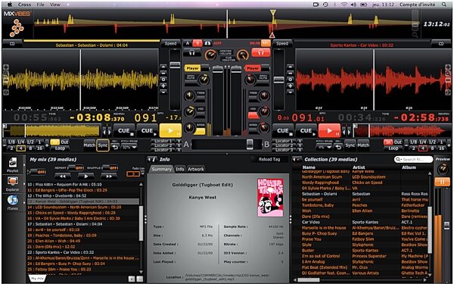
Task: Toggle deck B red headphone monitor icon
Action: click(261, 53)
